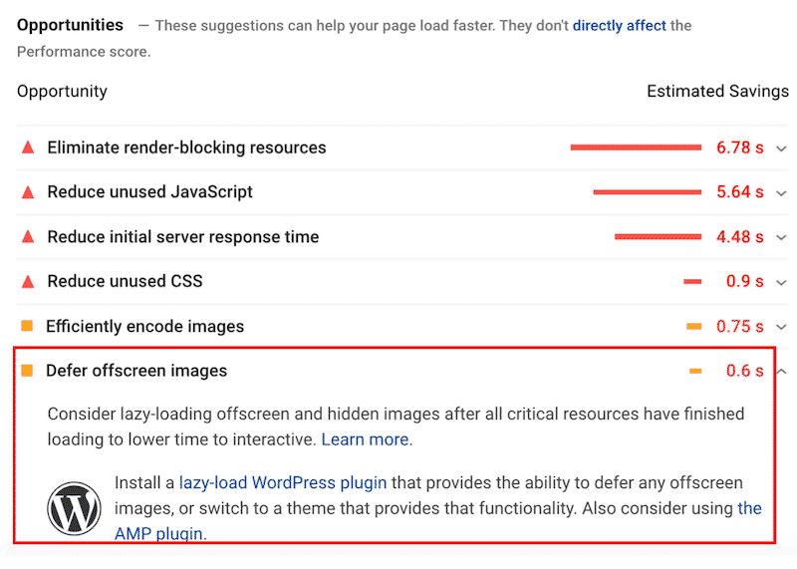Click orange square beside Efficiently encode images
Viewport: 797px width, 569px height.
point(27,326)
